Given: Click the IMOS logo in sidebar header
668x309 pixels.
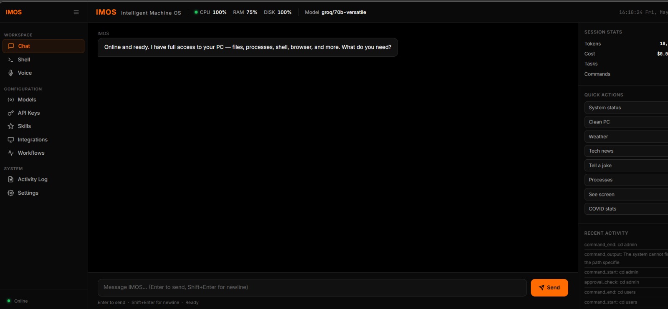Looking at the screenshot, I should 14,12.
